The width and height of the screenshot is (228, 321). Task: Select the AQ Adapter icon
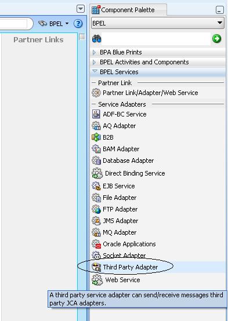pos(96,126)
